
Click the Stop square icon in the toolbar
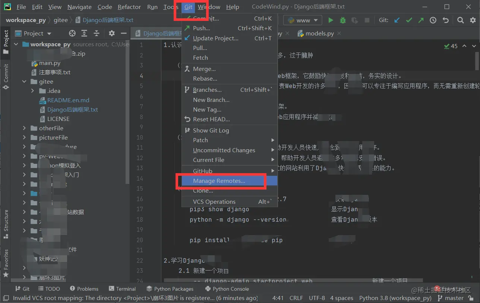367,20
